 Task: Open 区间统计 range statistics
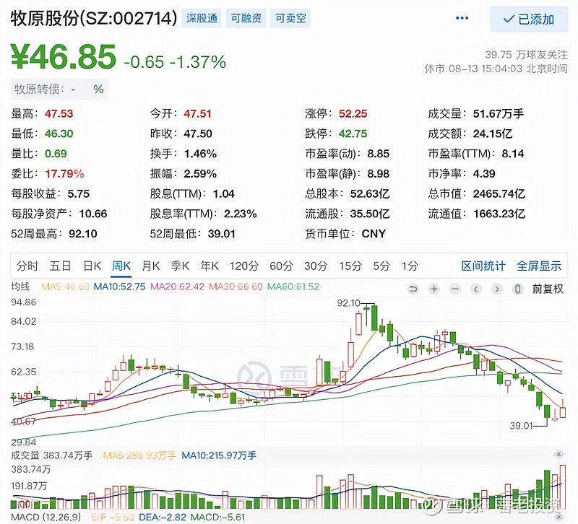pyautogui.click(x=483, y=266)
